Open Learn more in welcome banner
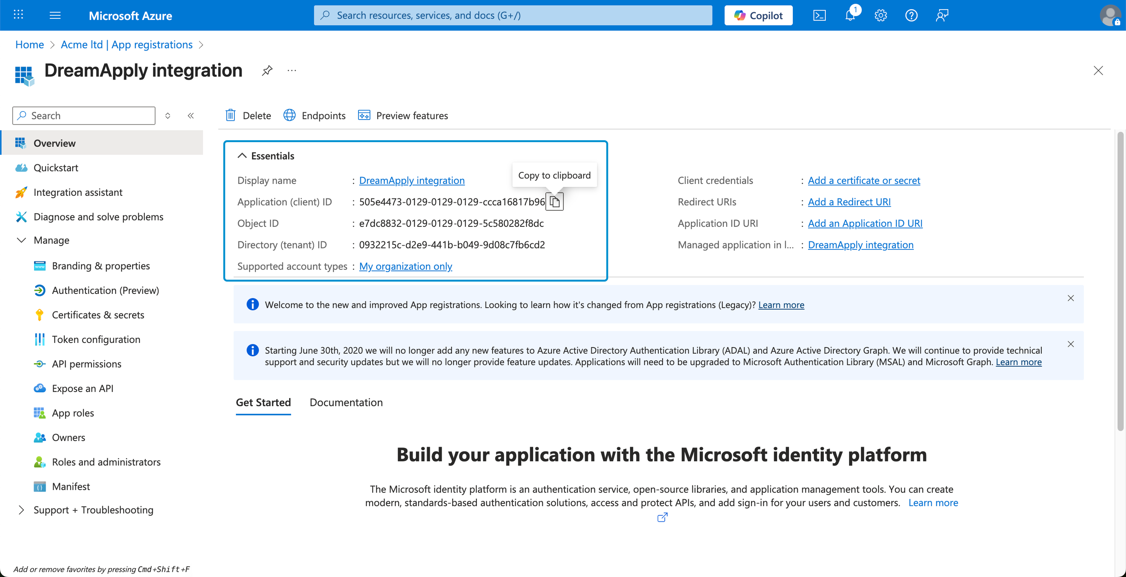The image size is (1126, 577). point(781,305)
